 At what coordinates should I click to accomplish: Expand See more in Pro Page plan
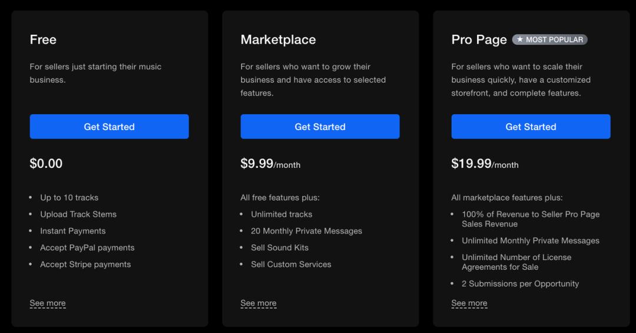coord(469,303)
